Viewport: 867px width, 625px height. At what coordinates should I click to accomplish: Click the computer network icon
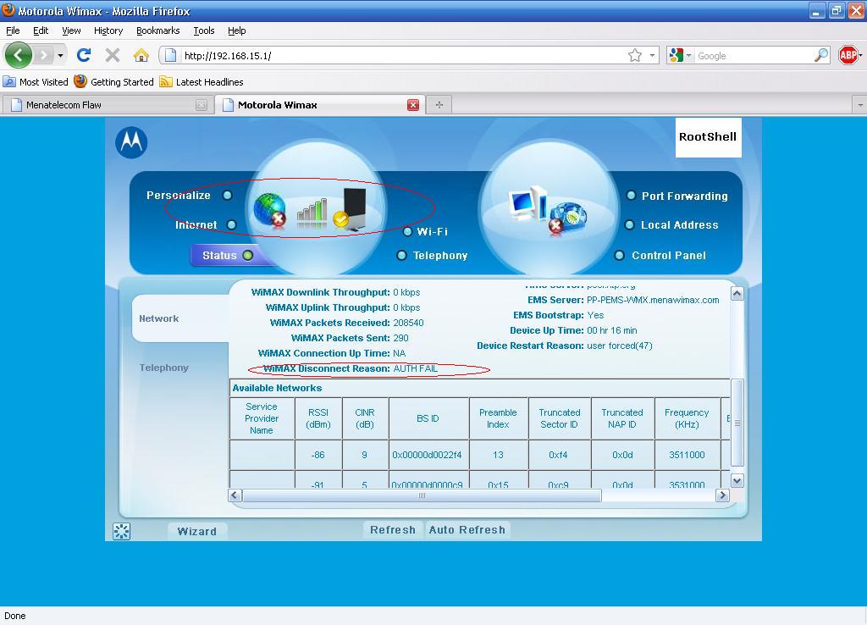click(528, 203)
